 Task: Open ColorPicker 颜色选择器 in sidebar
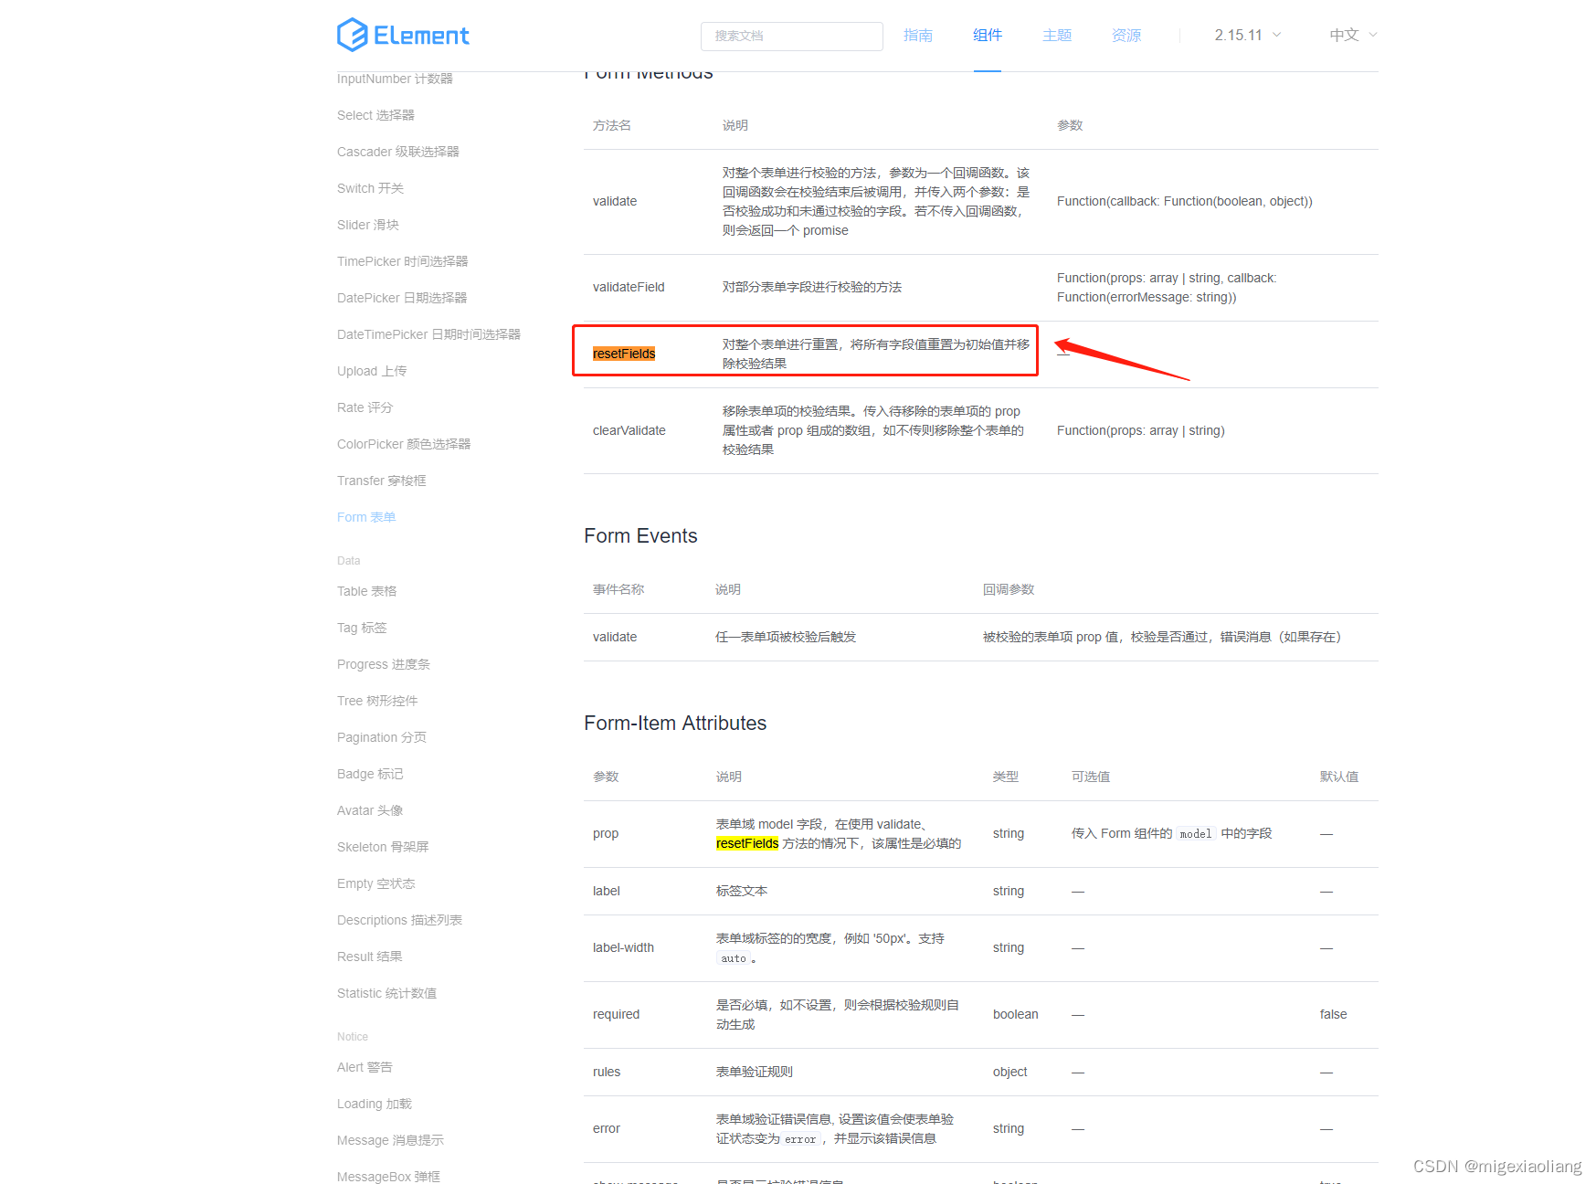[403, 444]
